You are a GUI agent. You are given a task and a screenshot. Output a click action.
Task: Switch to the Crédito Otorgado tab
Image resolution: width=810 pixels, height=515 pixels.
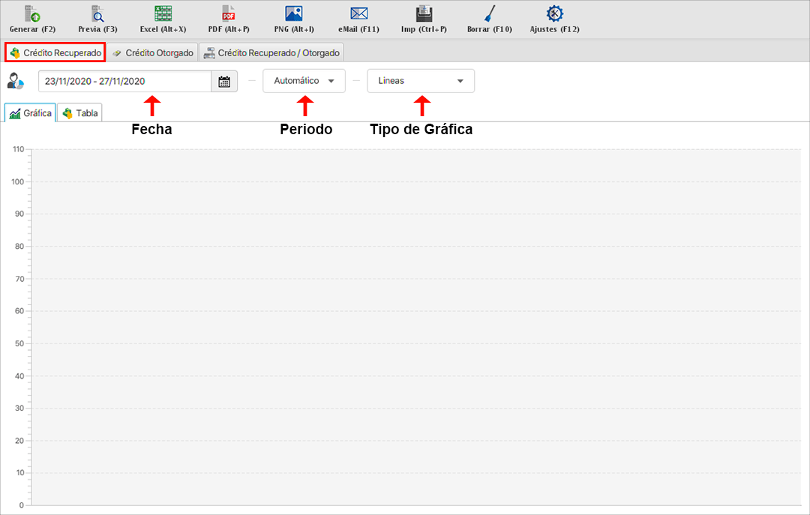[152, 53]
